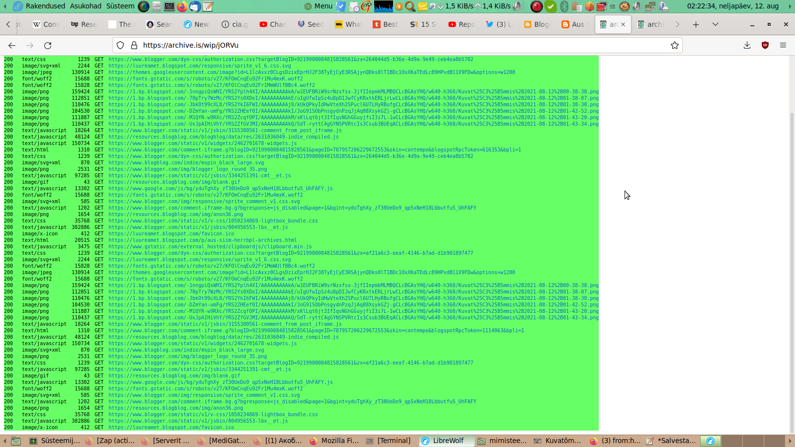Launch the terminal panel launcher

click(x=169, y=6)
